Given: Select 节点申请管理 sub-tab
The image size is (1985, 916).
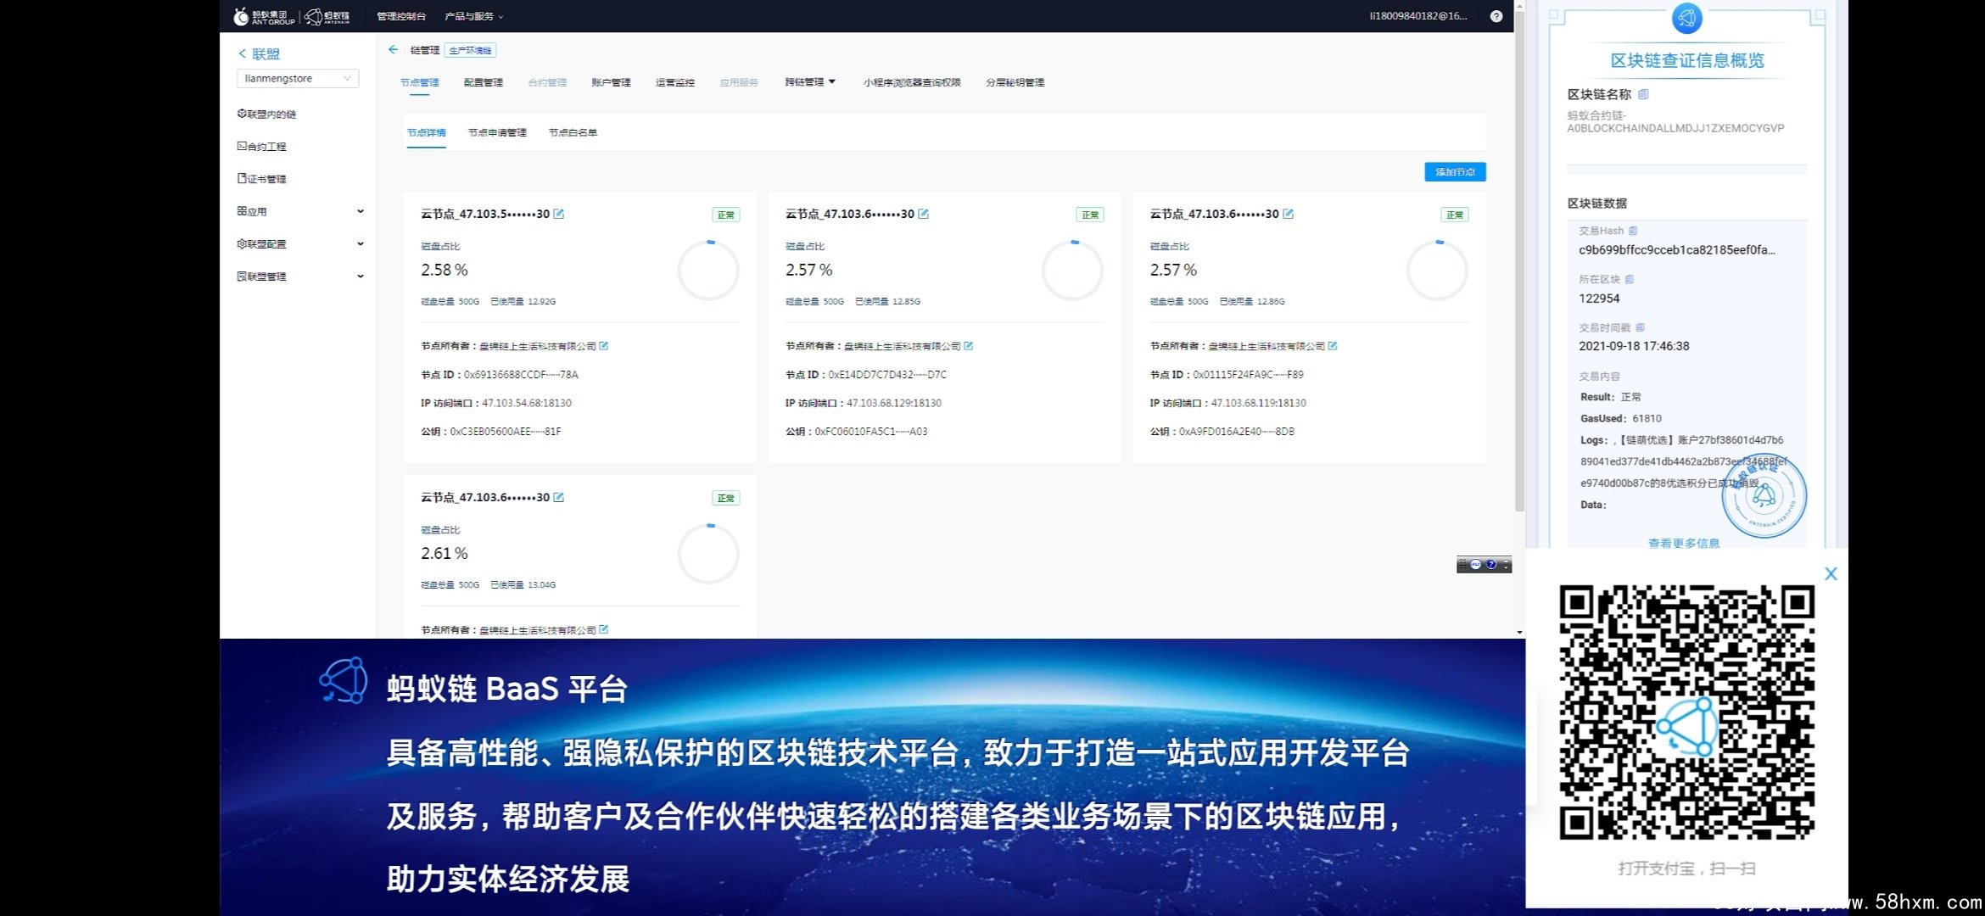Looking at the screenshot, I should tap(497, 132).
